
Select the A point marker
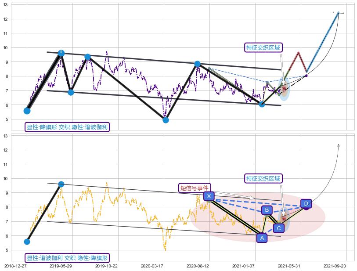coord(262,238)
